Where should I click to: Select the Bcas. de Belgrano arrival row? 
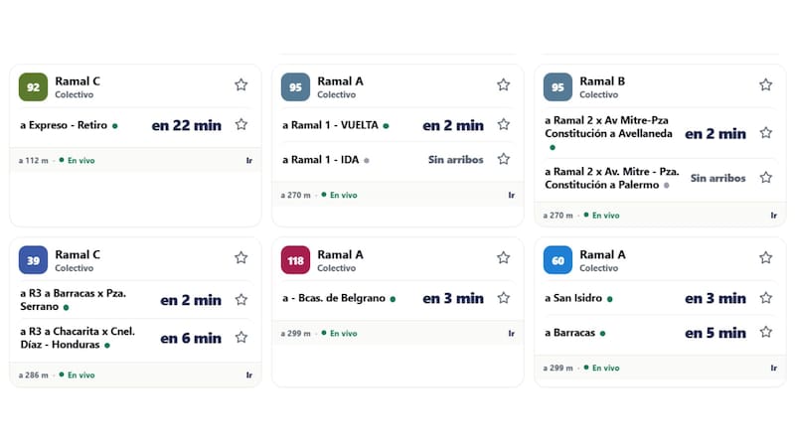[397, 298]
